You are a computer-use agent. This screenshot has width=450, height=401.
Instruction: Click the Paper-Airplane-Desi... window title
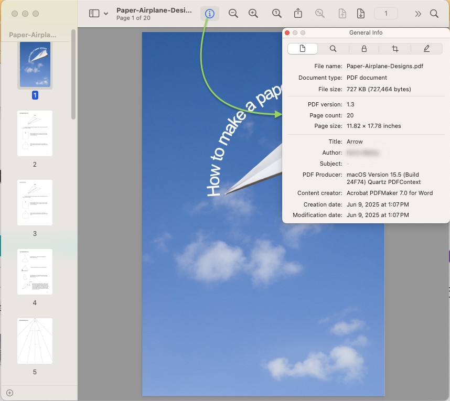[x=154, y=10]
